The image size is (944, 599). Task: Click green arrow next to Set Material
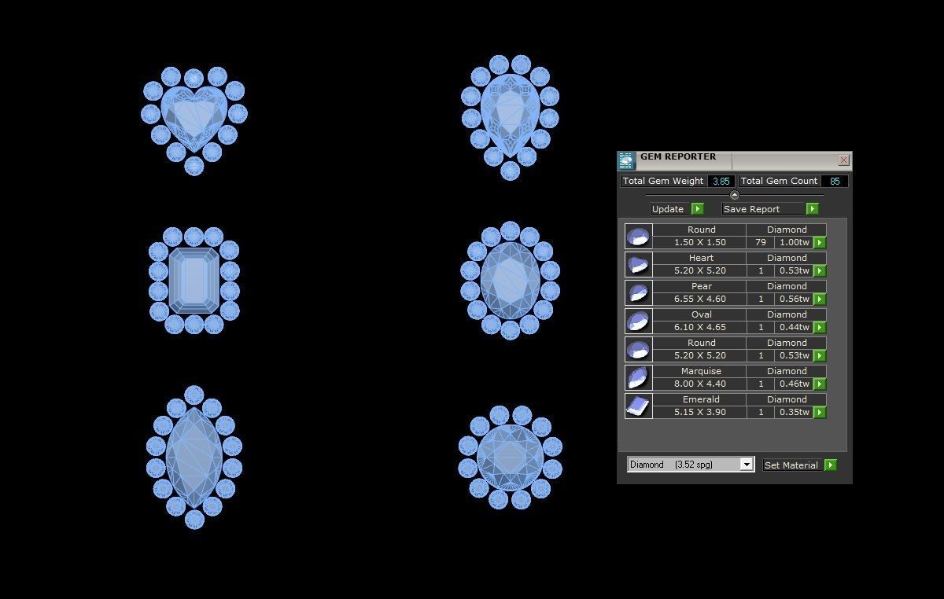830,465
